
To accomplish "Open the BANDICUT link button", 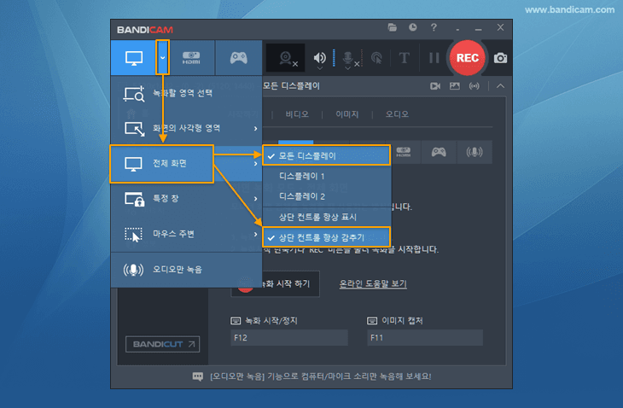I will 162,344.
